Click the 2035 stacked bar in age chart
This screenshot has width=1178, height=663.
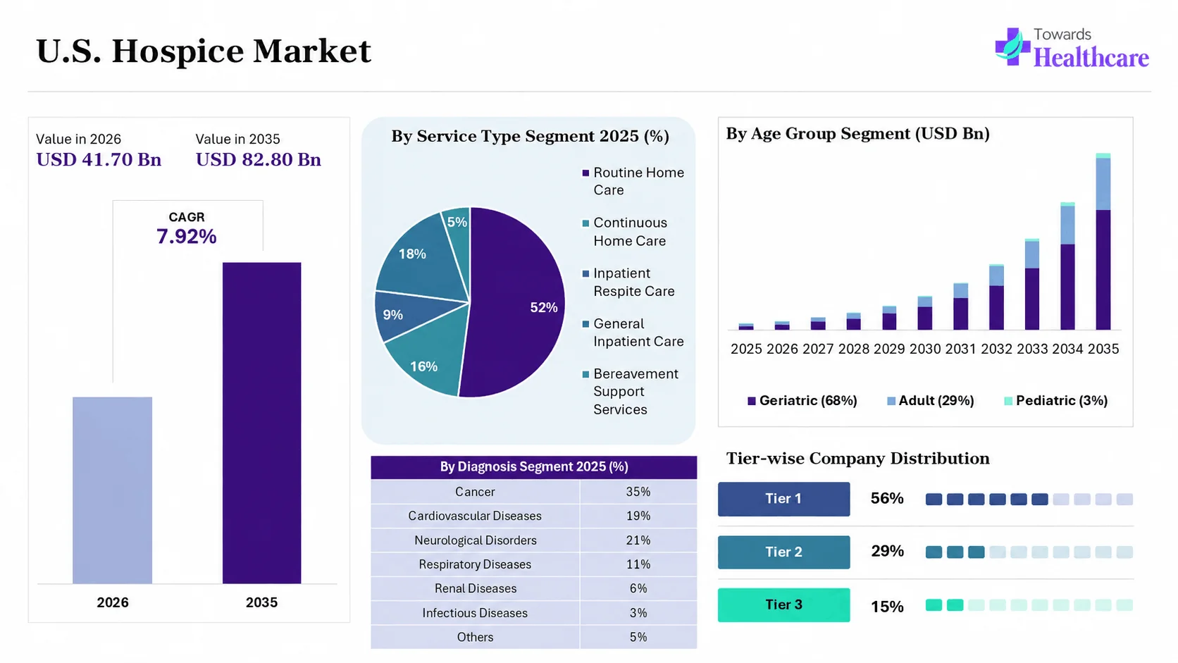pos(1103,242)
